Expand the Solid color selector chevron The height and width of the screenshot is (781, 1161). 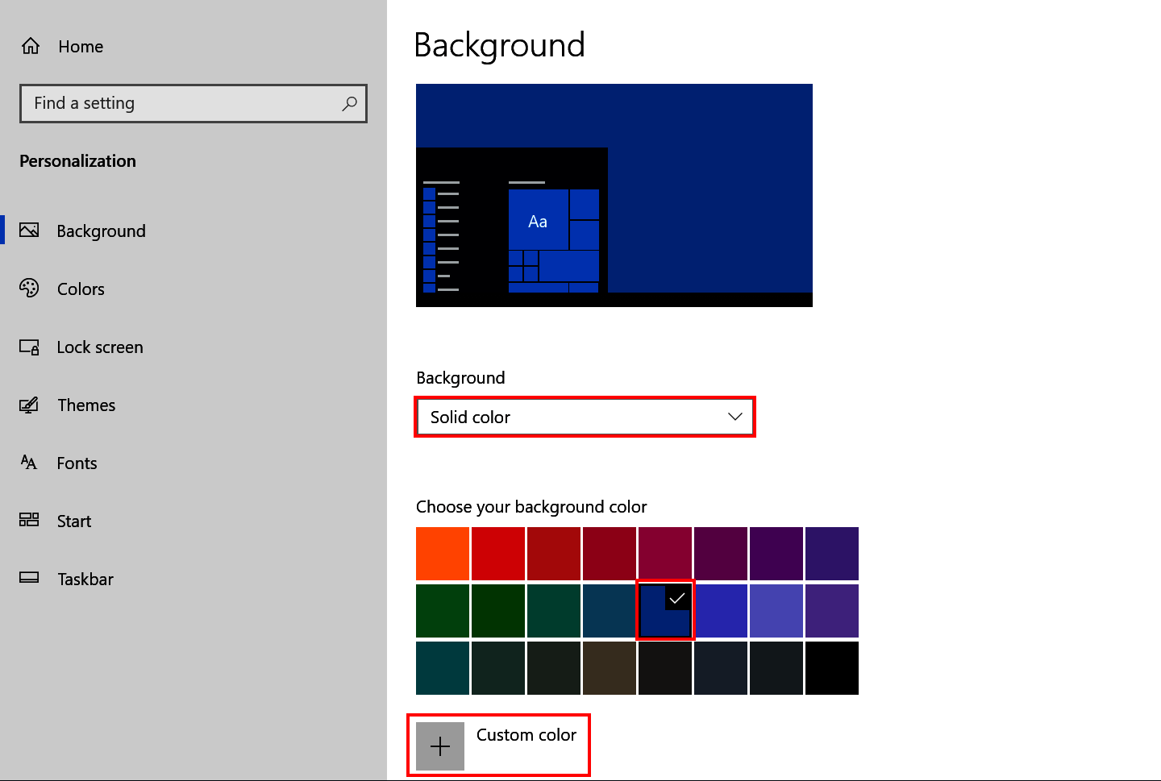[x=734, y=417]
